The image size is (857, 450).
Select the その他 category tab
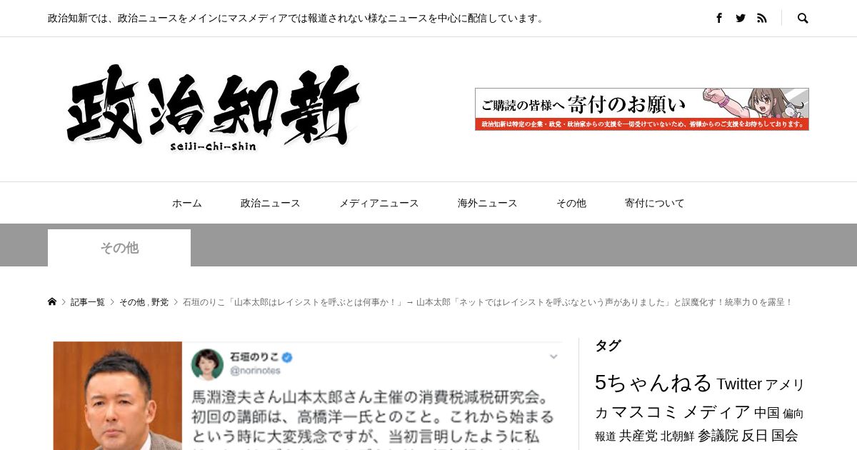(x=119, y=248)
